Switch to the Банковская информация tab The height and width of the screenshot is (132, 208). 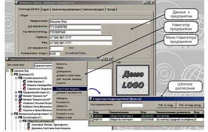point(66,9)
